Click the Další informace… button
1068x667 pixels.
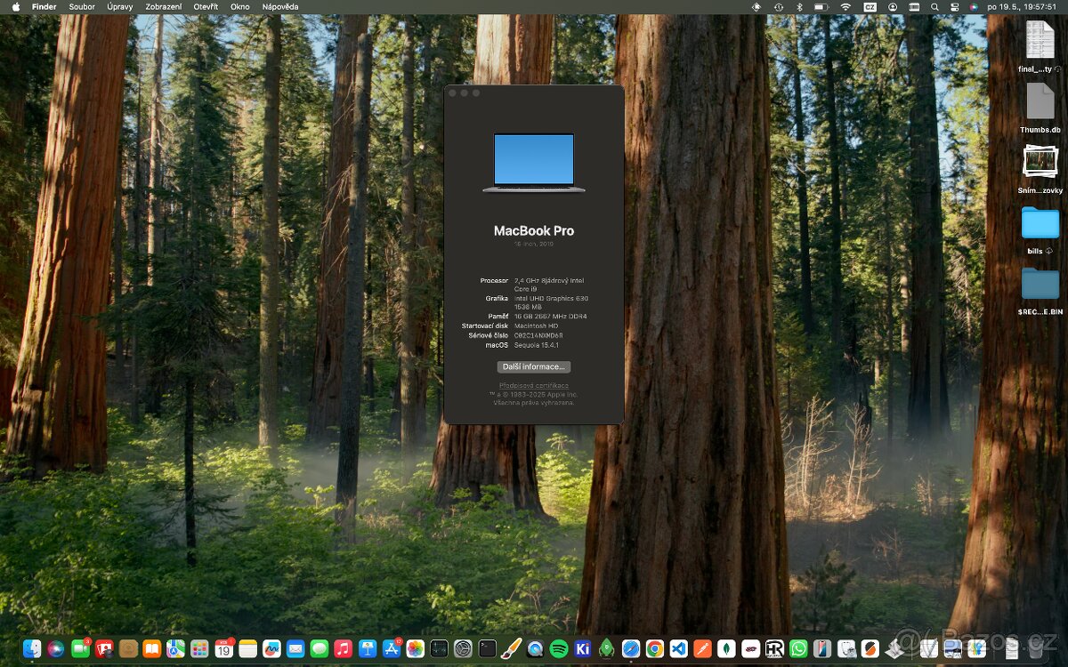pos(534,366)
